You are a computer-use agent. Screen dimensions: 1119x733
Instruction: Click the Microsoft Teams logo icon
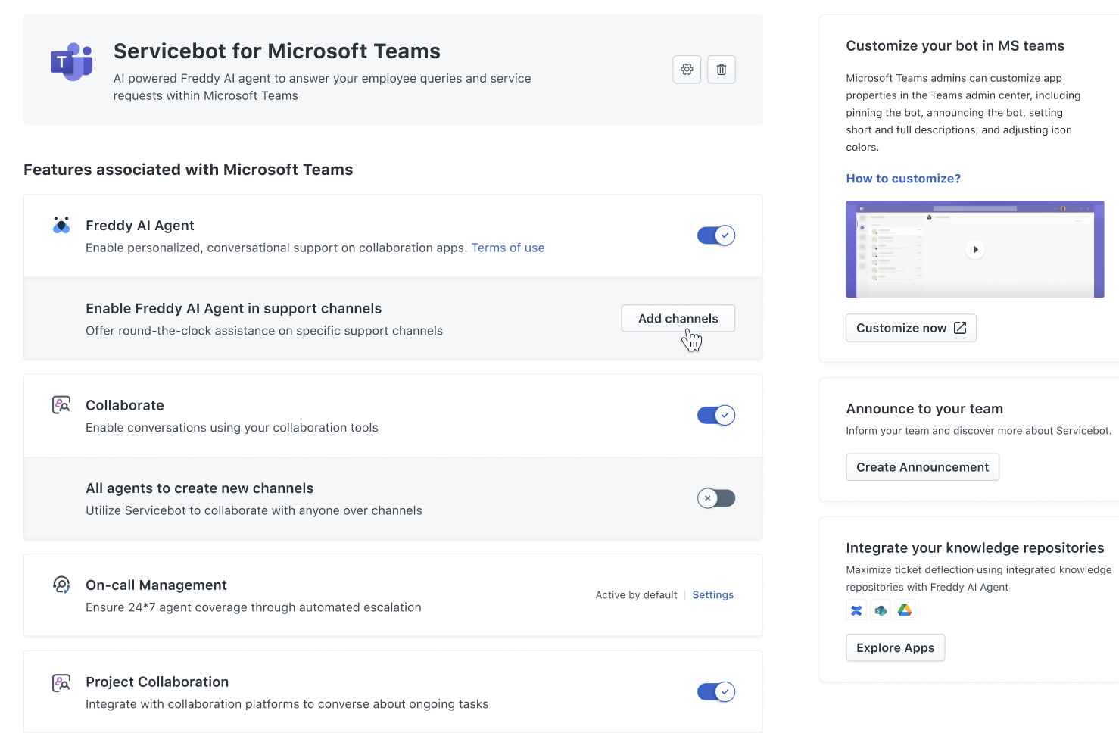pos(71,62)
